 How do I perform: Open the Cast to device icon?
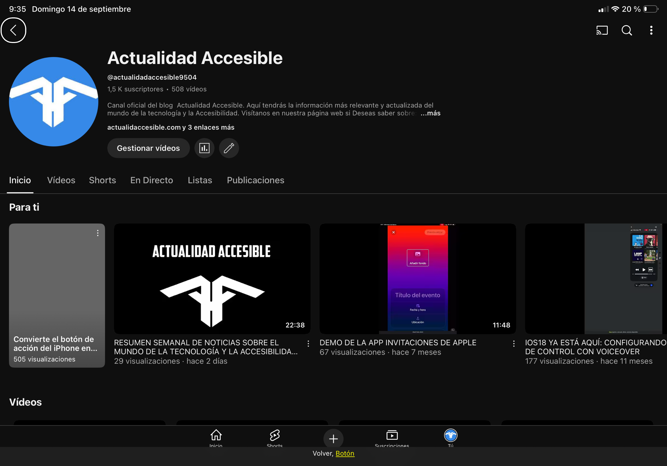602,30
